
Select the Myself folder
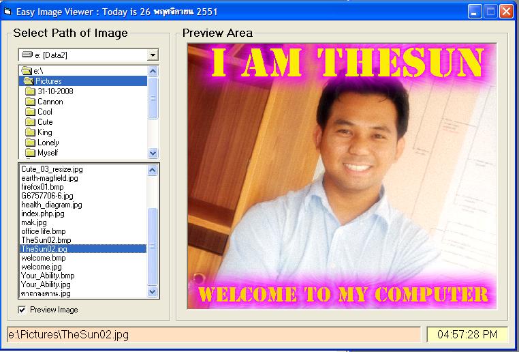pos(48,153)
